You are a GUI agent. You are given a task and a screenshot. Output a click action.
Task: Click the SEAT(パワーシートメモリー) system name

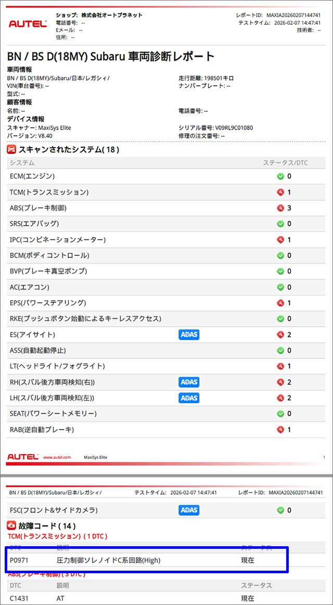pos(53,414)
